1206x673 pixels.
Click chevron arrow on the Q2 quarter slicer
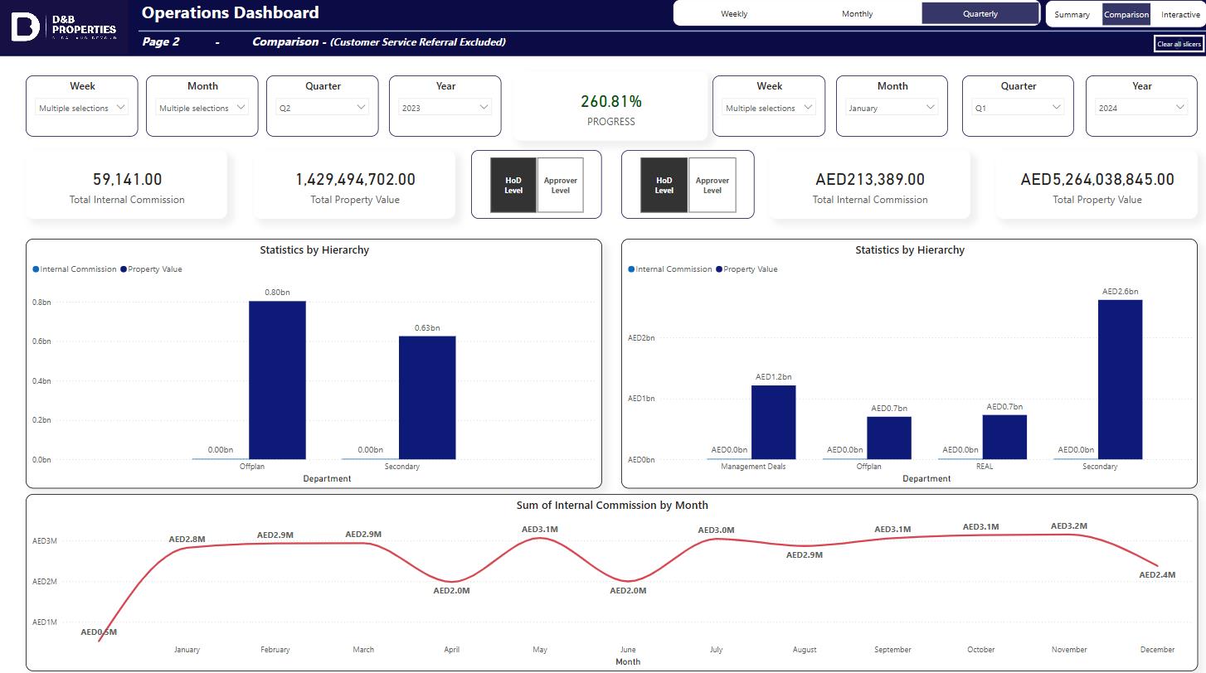click(361, 108)
